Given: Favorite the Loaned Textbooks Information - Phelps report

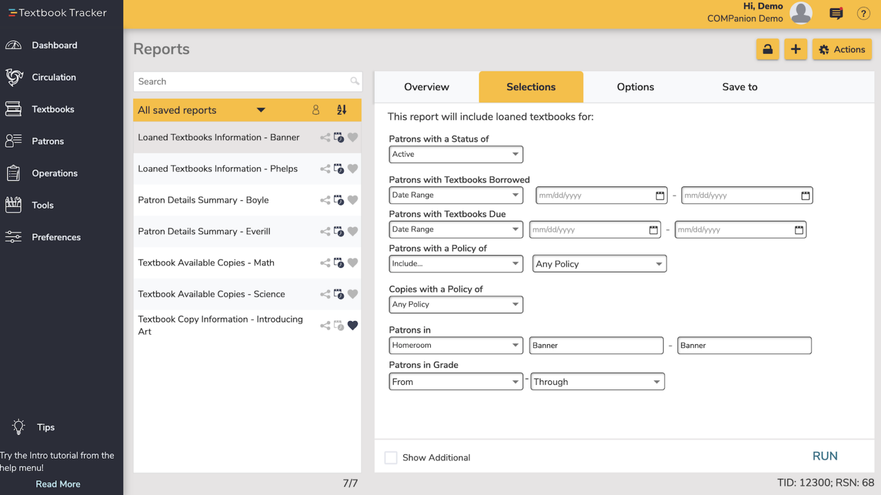Looking at the screenshot, I should [353, 169].
